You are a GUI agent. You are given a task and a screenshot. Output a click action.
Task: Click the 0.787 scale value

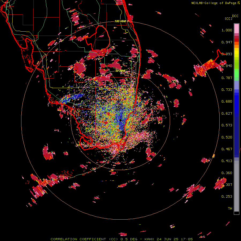coord(227,78)
